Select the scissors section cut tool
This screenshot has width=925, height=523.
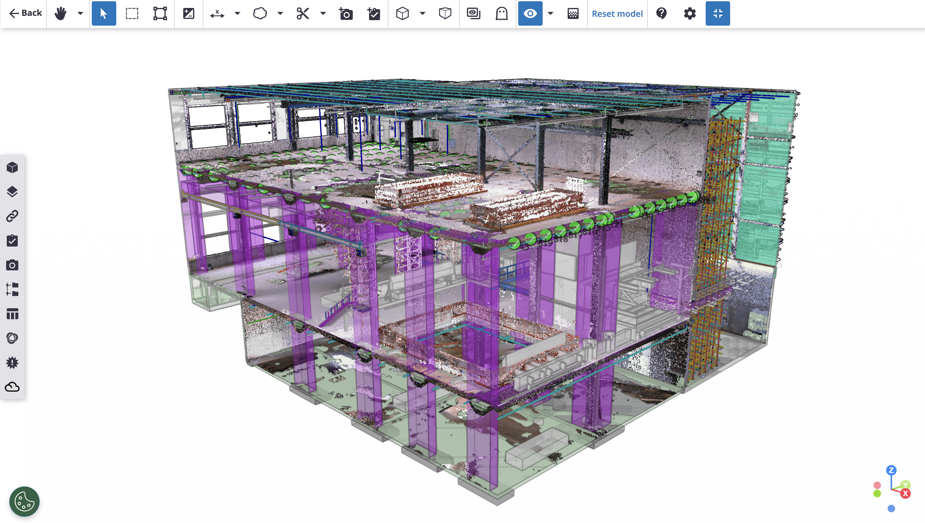[x=303, y=14]
